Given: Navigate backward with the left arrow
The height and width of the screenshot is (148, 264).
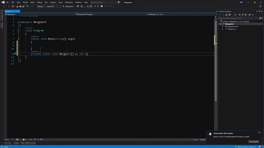Looking at the screenshot, I should point(31,139).
